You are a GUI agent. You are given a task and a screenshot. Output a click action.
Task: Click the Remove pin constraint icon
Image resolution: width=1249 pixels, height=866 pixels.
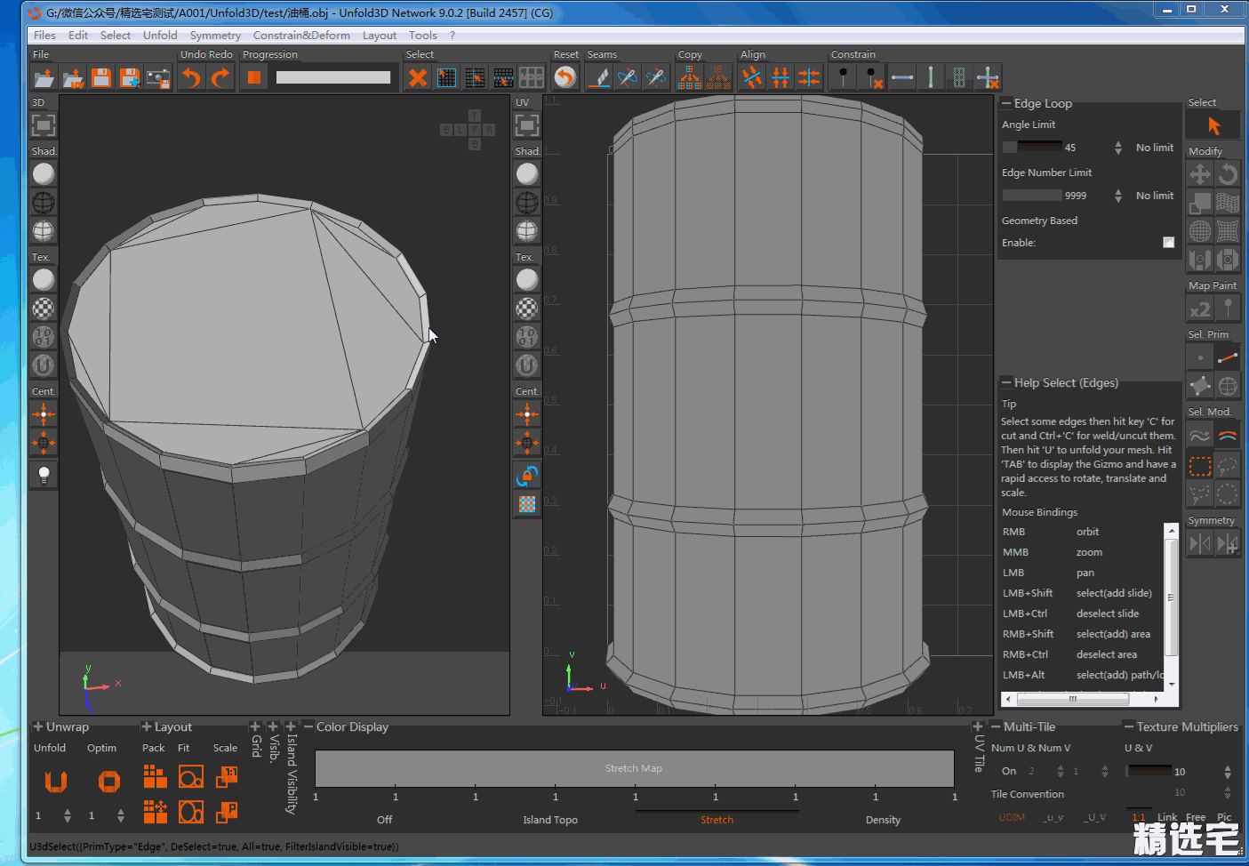[x=872, y=78]
